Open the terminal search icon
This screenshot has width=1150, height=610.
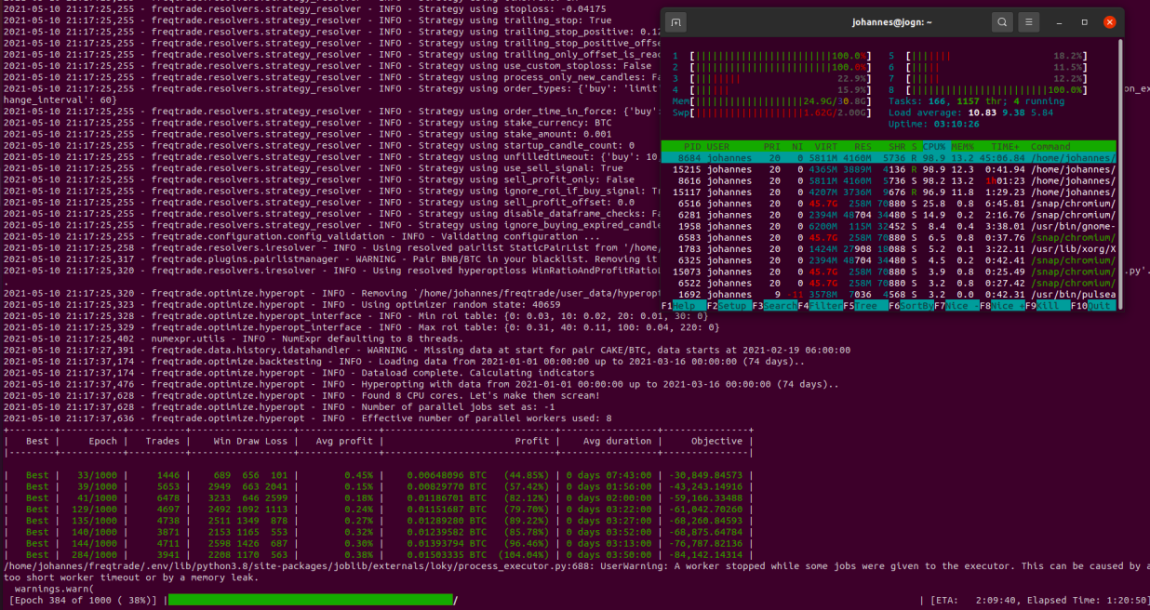coord(1002,21)
